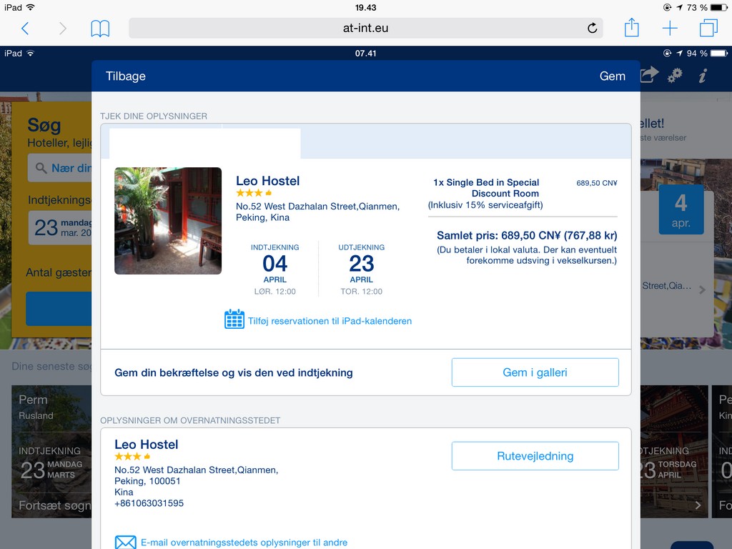Tap the Leo Hostel title in confirmation card
The width and height of the screenshot is (732, 549).
(x=267, y=181)
